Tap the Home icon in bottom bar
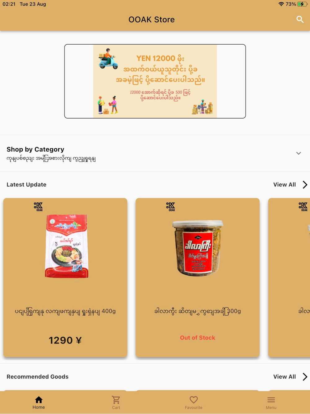The height and width of the screenshot is (414, 310). 39,400
